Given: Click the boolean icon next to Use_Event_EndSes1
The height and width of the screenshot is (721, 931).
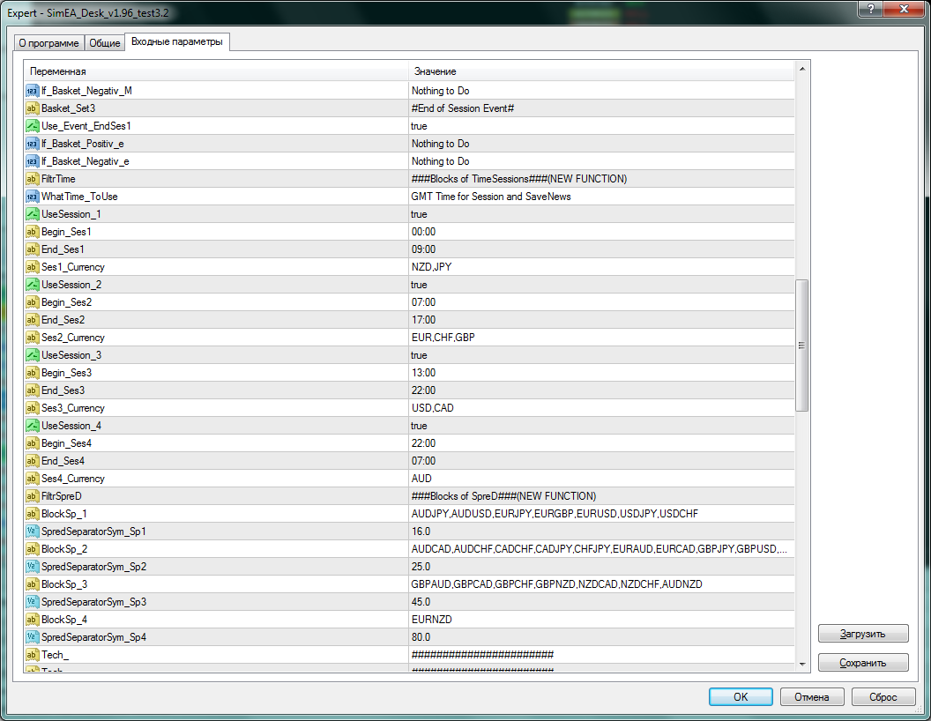Looking at the screenshot, I should point(32,126).
